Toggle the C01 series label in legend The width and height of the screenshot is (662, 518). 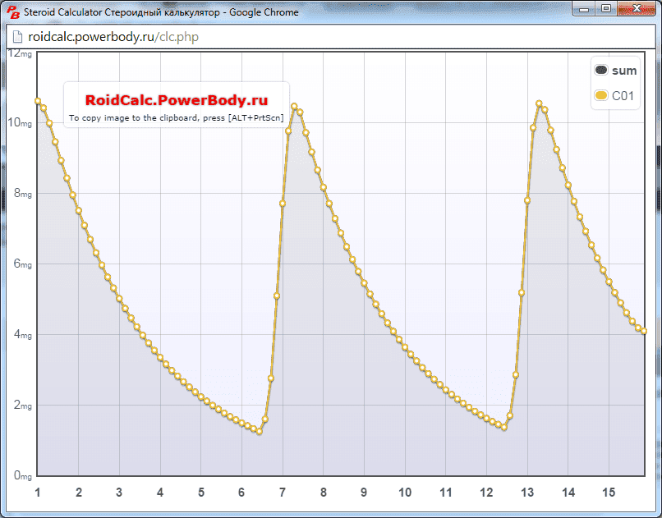pyautogui.click(x=623, y=96)
